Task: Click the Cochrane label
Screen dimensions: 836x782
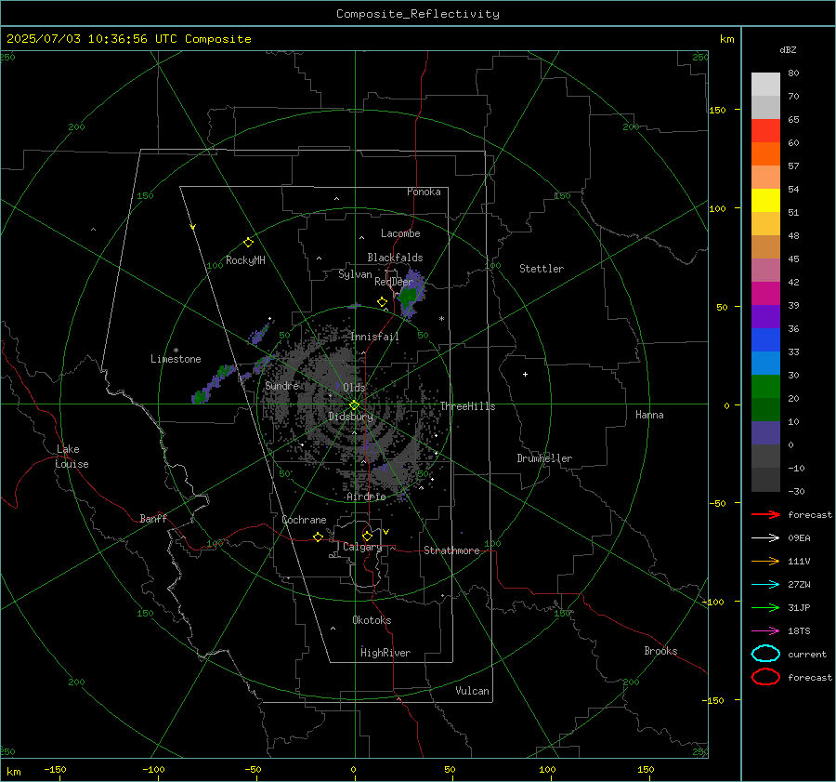Action: [304, 520]
